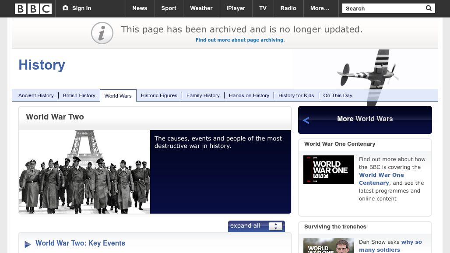
Task: Open the More... navigation menu
Action: click(320, 8)
